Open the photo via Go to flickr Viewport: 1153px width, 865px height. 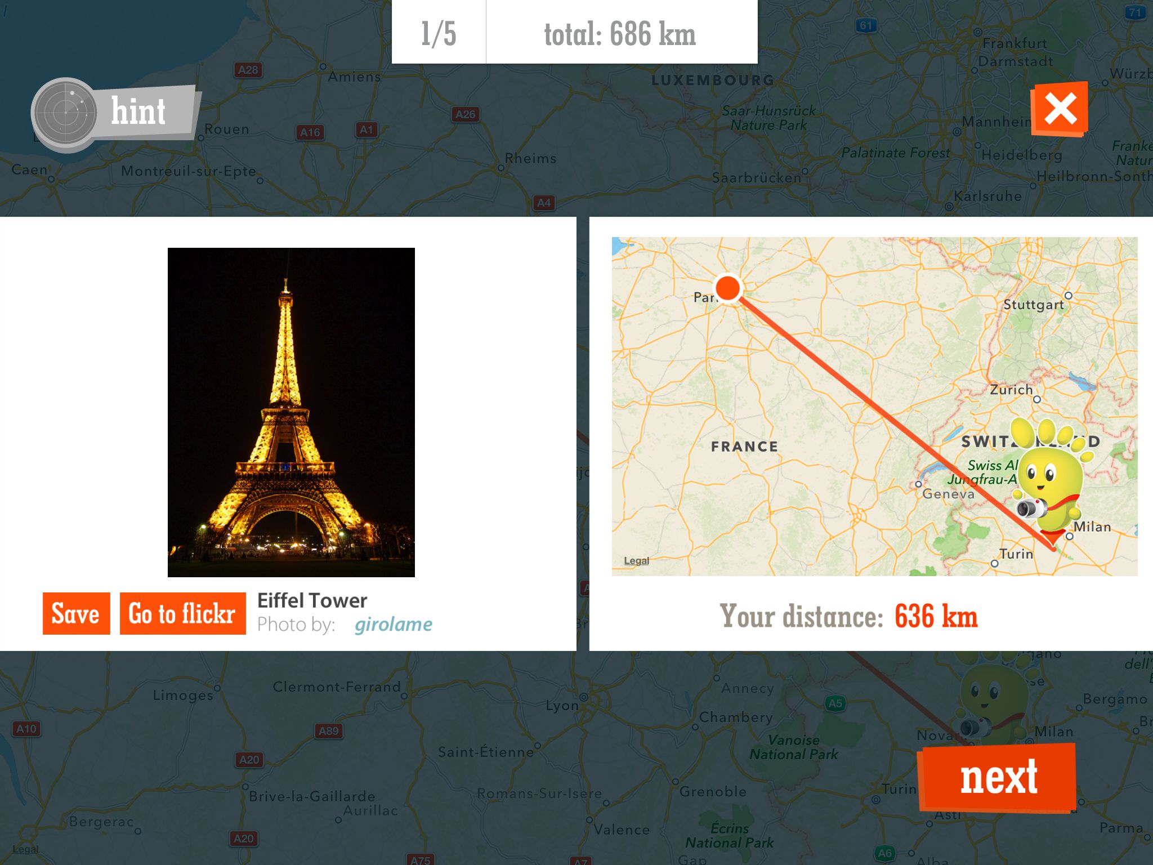(182, 613)
